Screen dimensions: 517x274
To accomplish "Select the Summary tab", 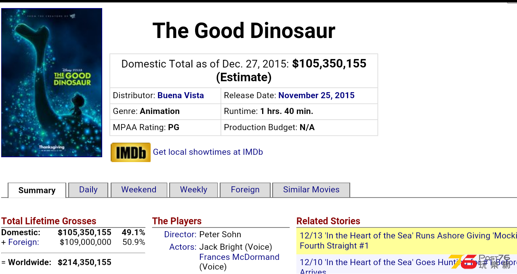I will click(37, 190).
